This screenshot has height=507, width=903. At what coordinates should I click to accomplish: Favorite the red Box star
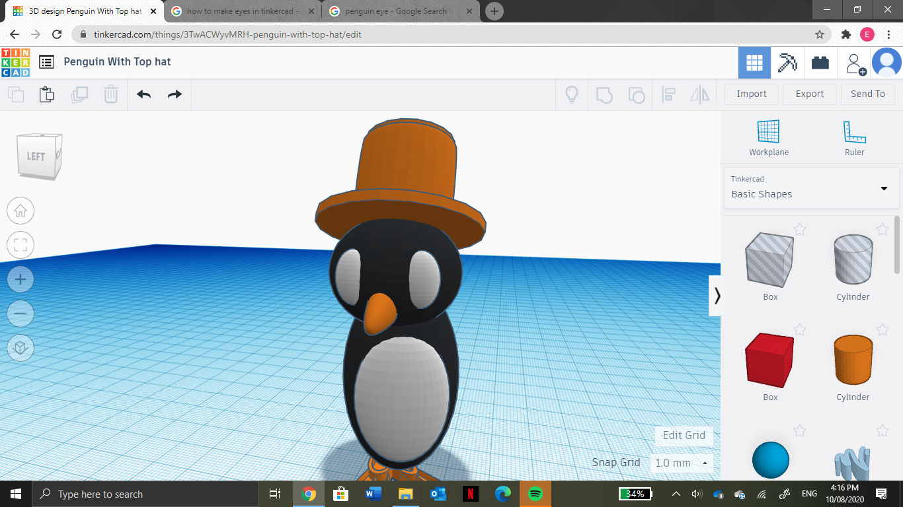(x=800, y=329)
